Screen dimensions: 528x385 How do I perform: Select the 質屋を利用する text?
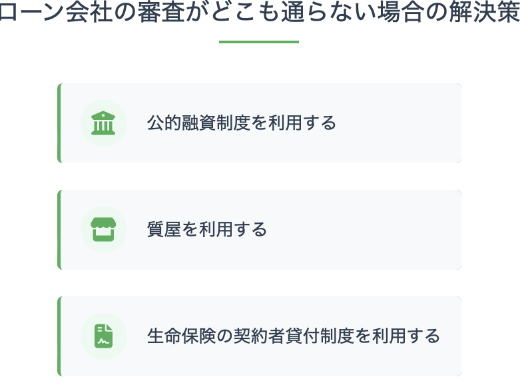(x=207, y=229)
